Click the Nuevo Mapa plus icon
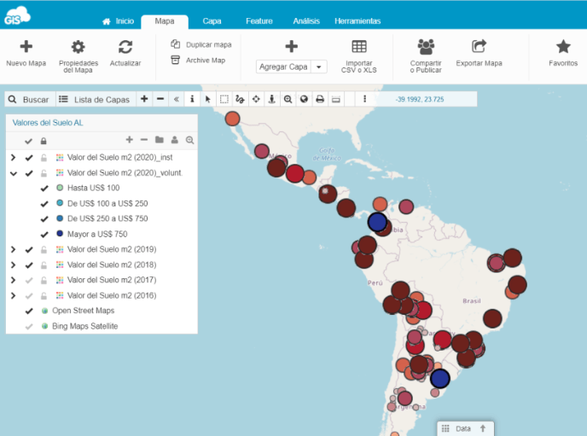 click(x=26, y=47)
